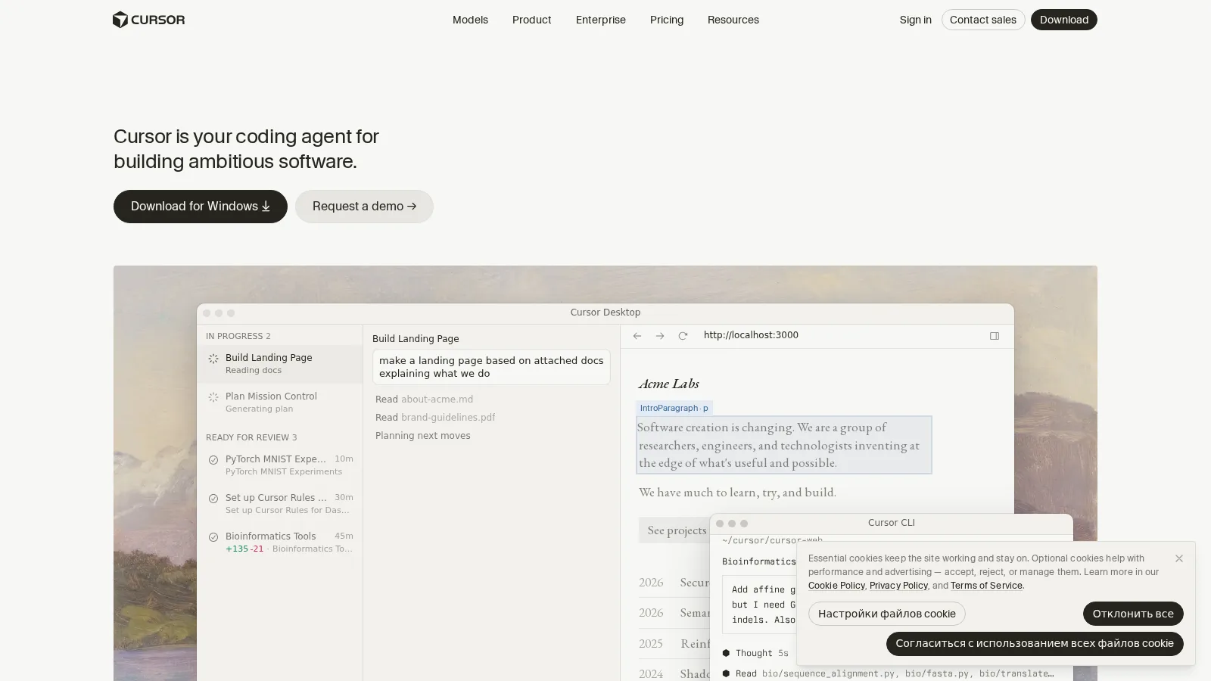Close the cookie notice with X
This screenshot has height=681, width=1211.
(1179, 558)
